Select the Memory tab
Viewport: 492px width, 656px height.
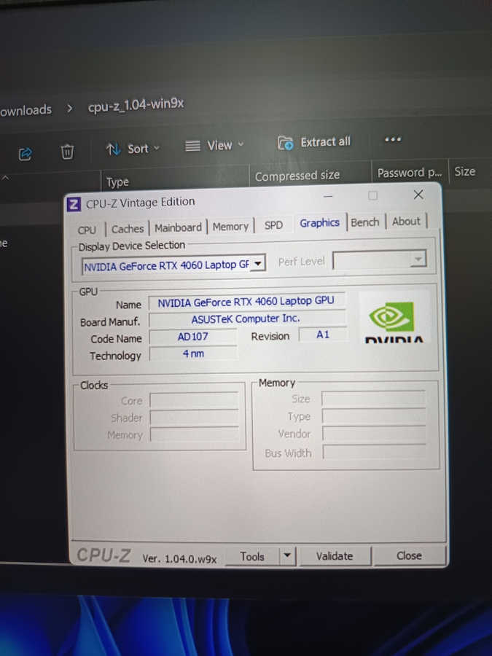click(x=230, y=227)
